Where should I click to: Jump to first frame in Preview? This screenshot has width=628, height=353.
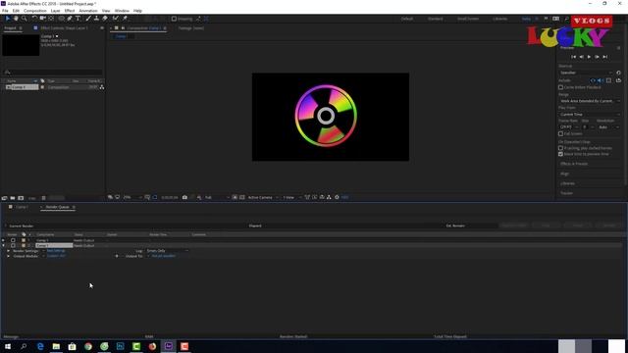573,57
